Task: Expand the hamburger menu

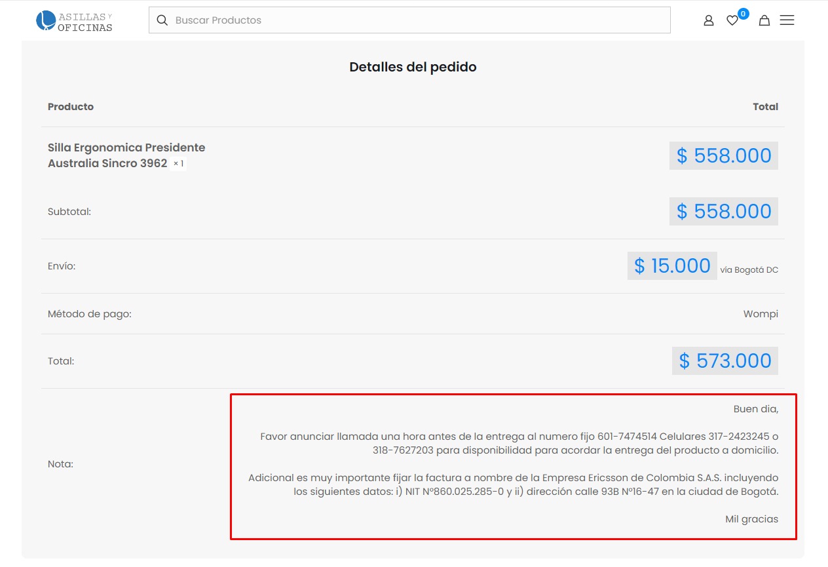Action: pos(787,20)
